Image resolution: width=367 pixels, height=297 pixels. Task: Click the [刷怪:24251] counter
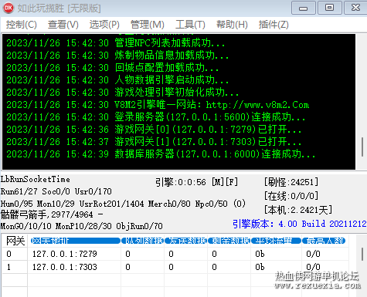pyautogui.click(x=291, y=182)
